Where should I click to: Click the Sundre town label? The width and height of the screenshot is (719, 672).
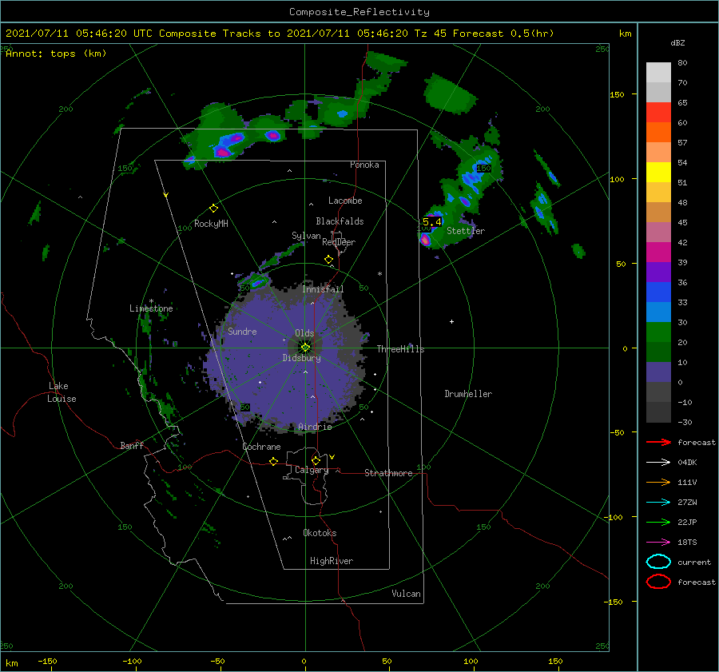point(242,331)
